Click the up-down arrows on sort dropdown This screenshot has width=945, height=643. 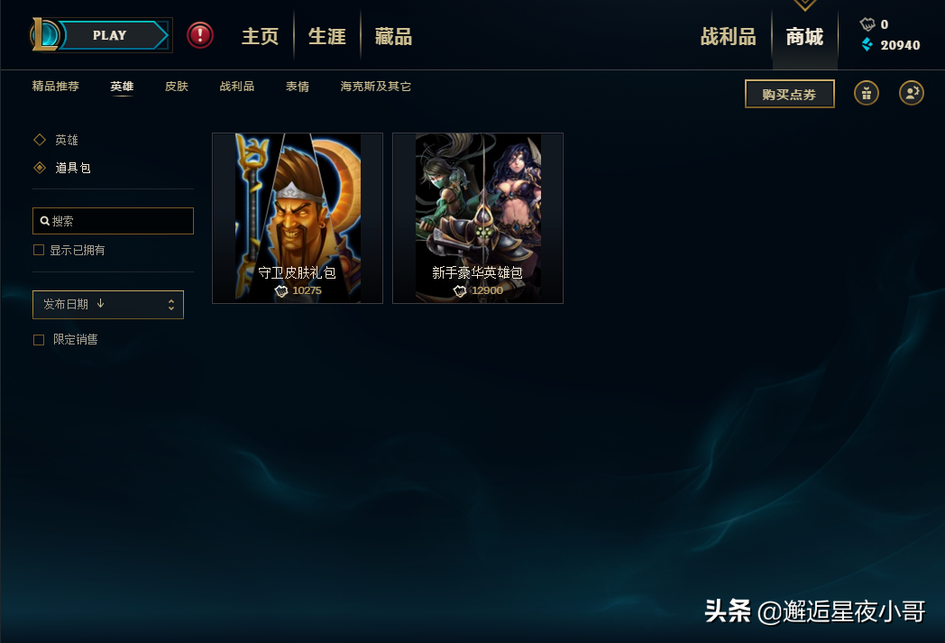point(171,305)
